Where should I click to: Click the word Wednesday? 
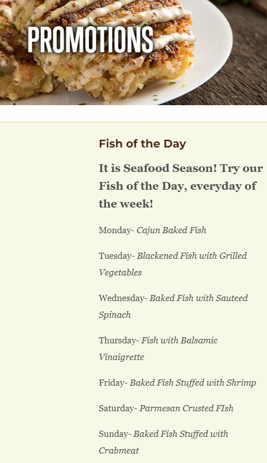[122, 298]
